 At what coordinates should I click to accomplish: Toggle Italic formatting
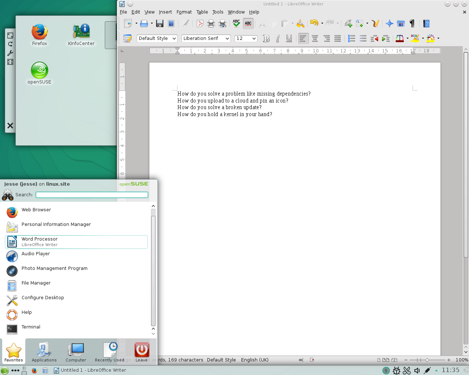pyautogui.click(x=278, y=38)
